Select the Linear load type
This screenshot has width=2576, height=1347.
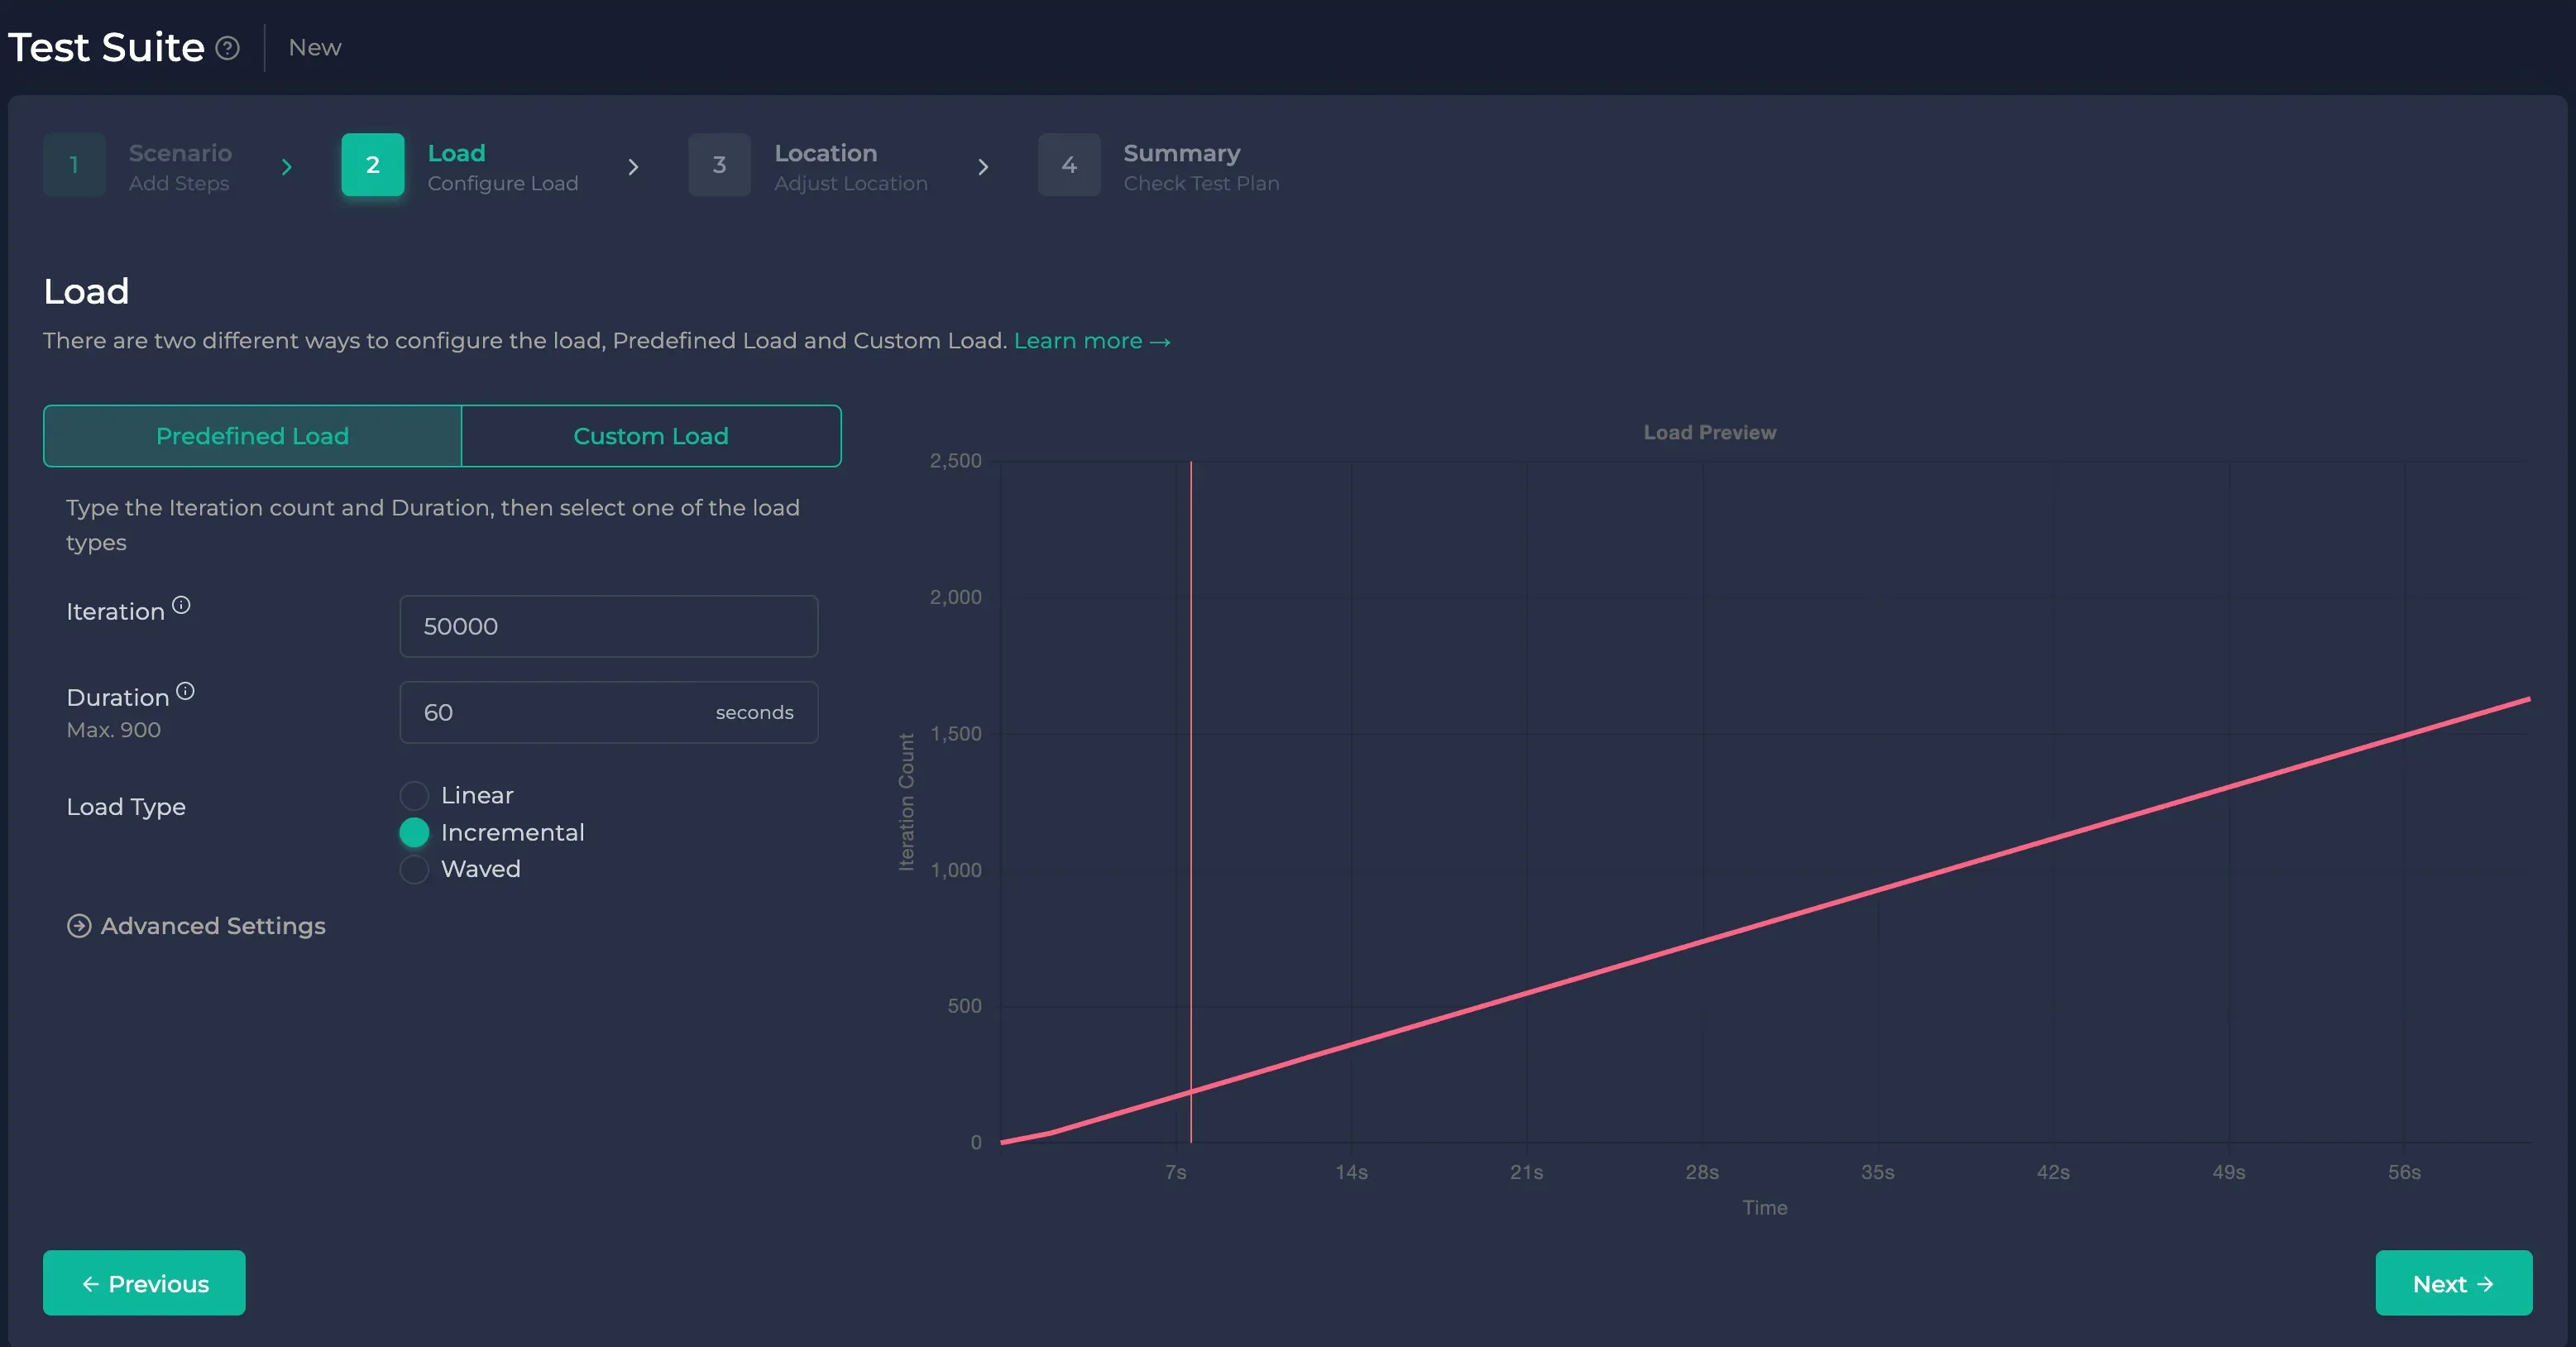(x=414, y=795)
